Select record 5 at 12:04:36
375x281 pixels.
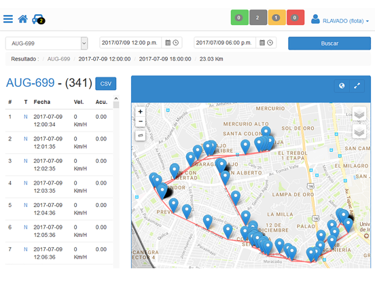[x=59, y=209]
